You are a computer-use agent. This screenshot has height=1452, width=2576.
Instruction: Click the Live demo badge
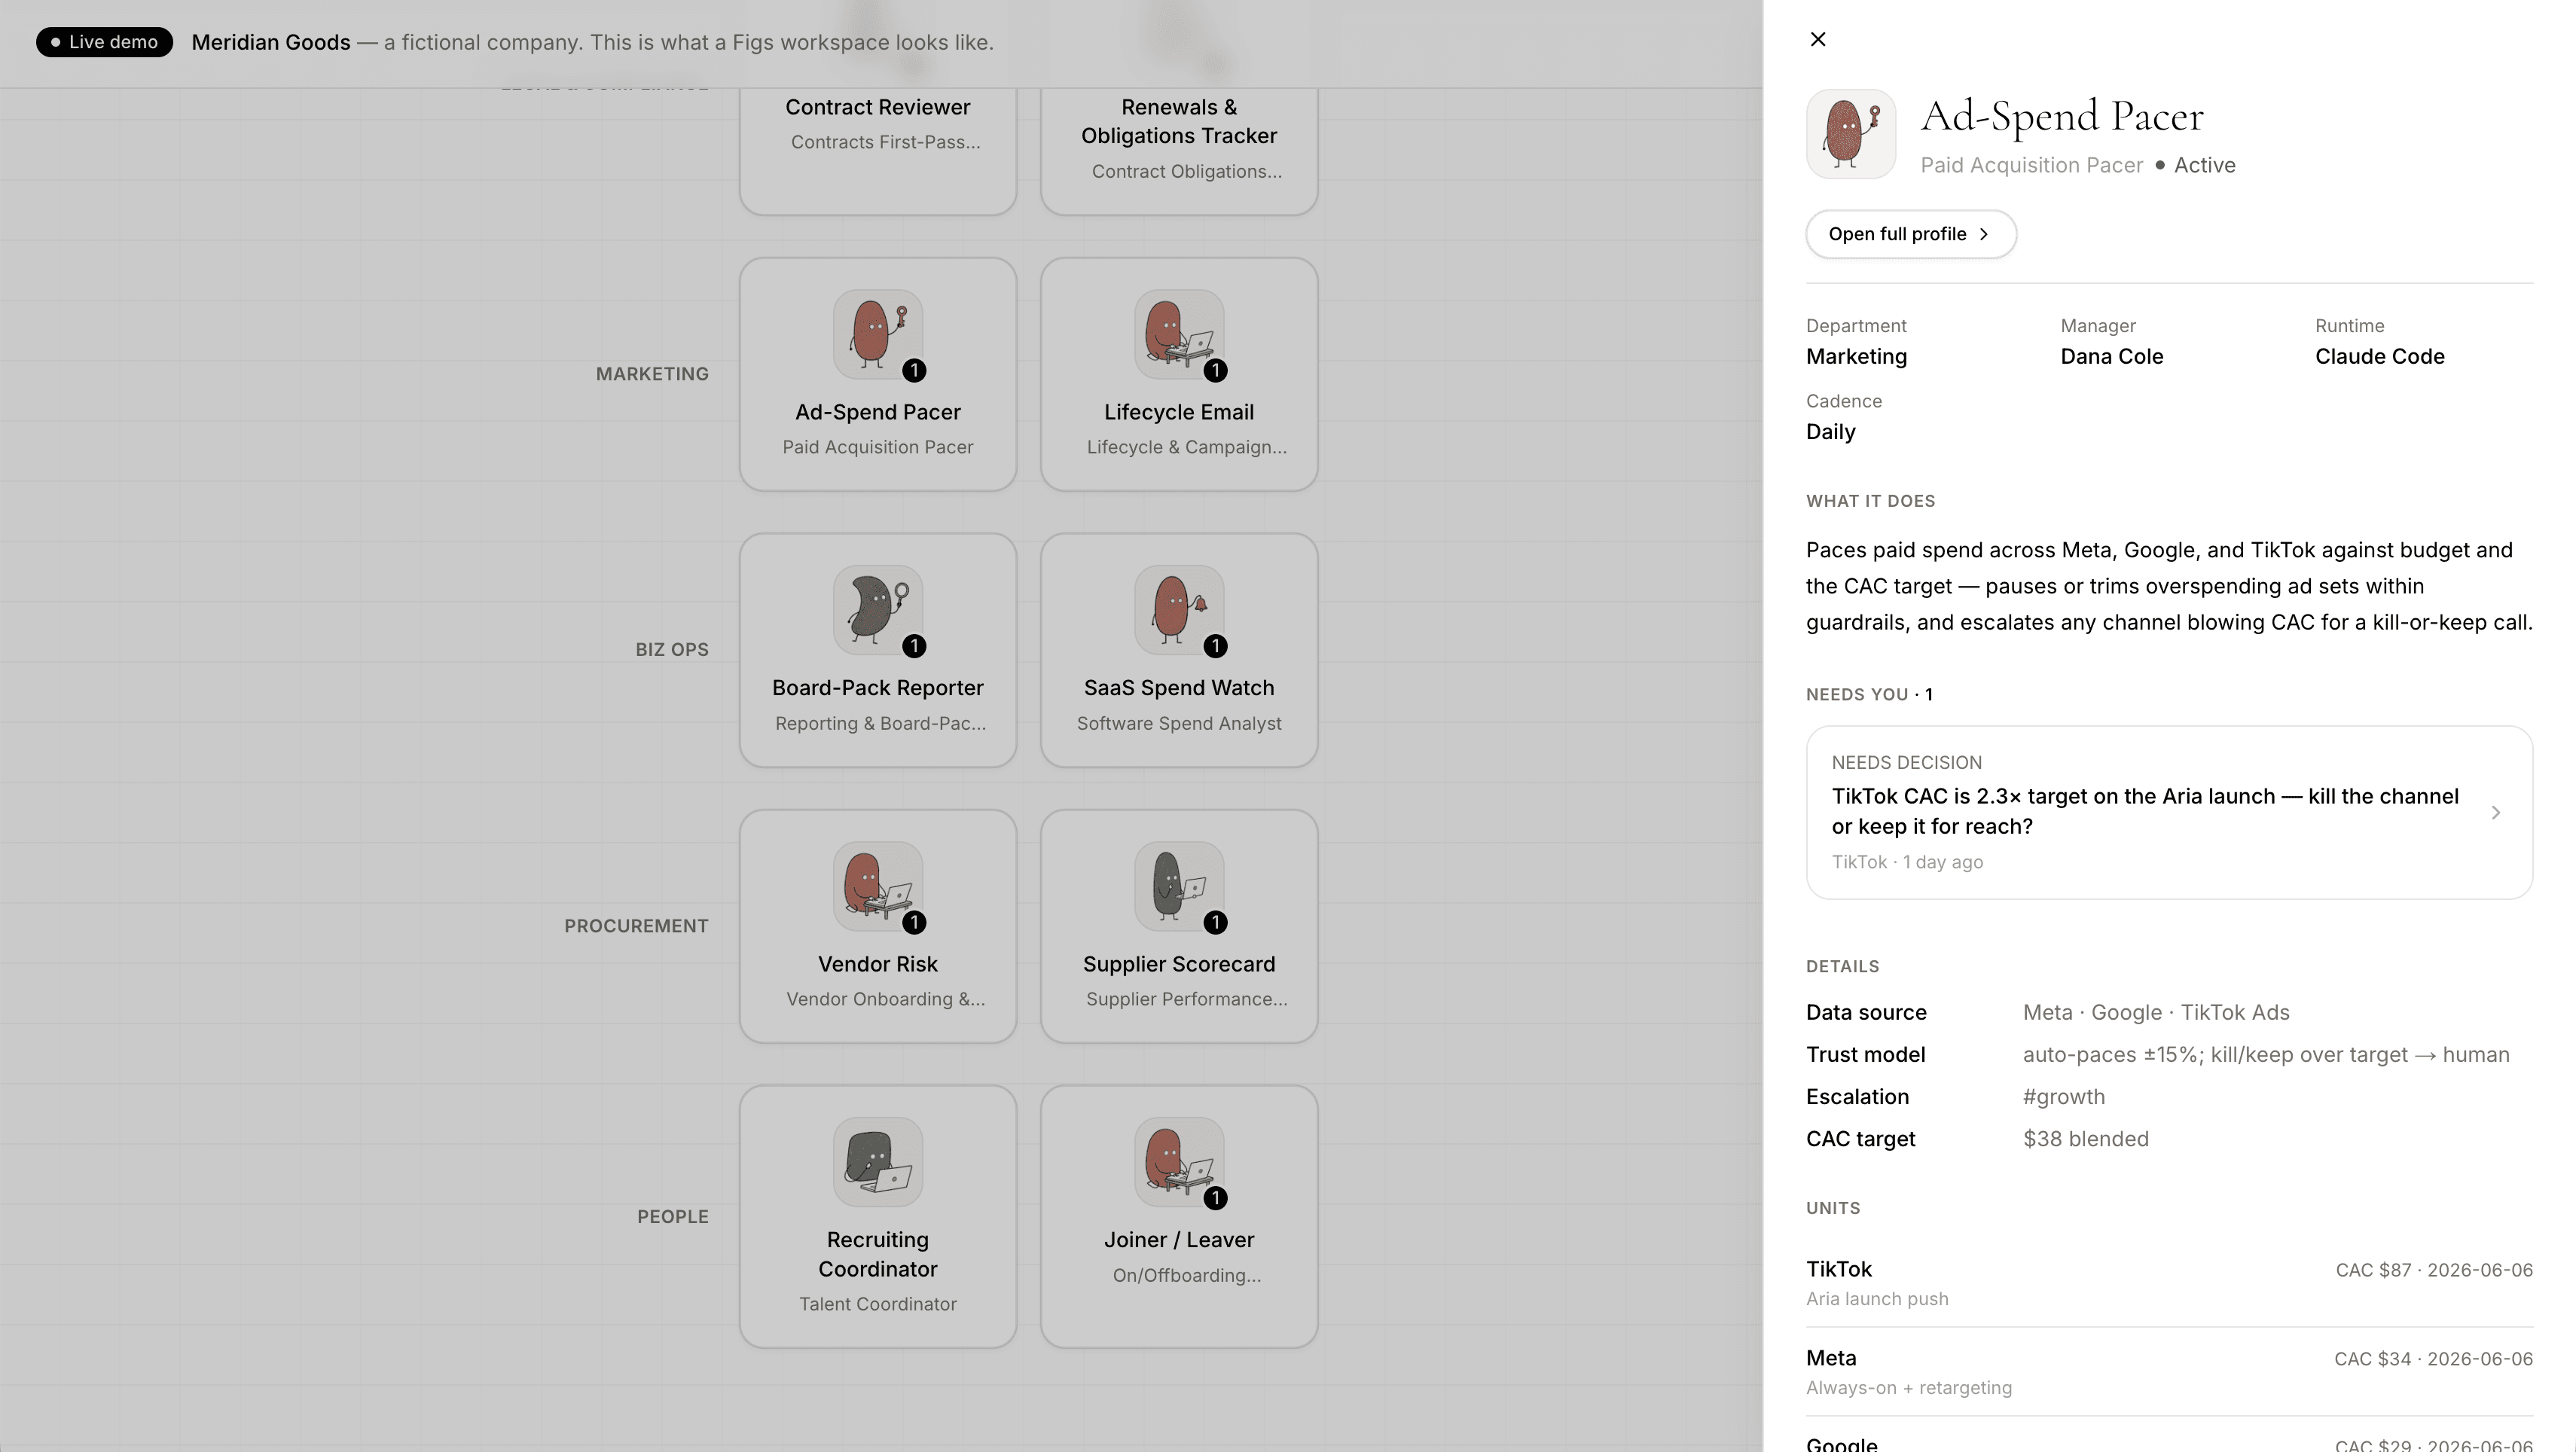(x=104, y=42)
